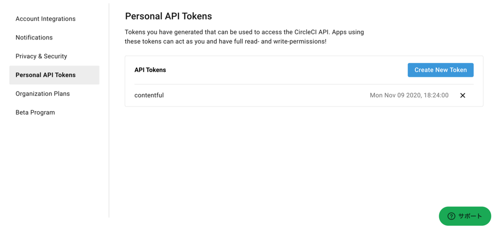This screenshot has width=499, height=230.
Task: Delete the contentful token with X icon
Action: click(462, 96)
